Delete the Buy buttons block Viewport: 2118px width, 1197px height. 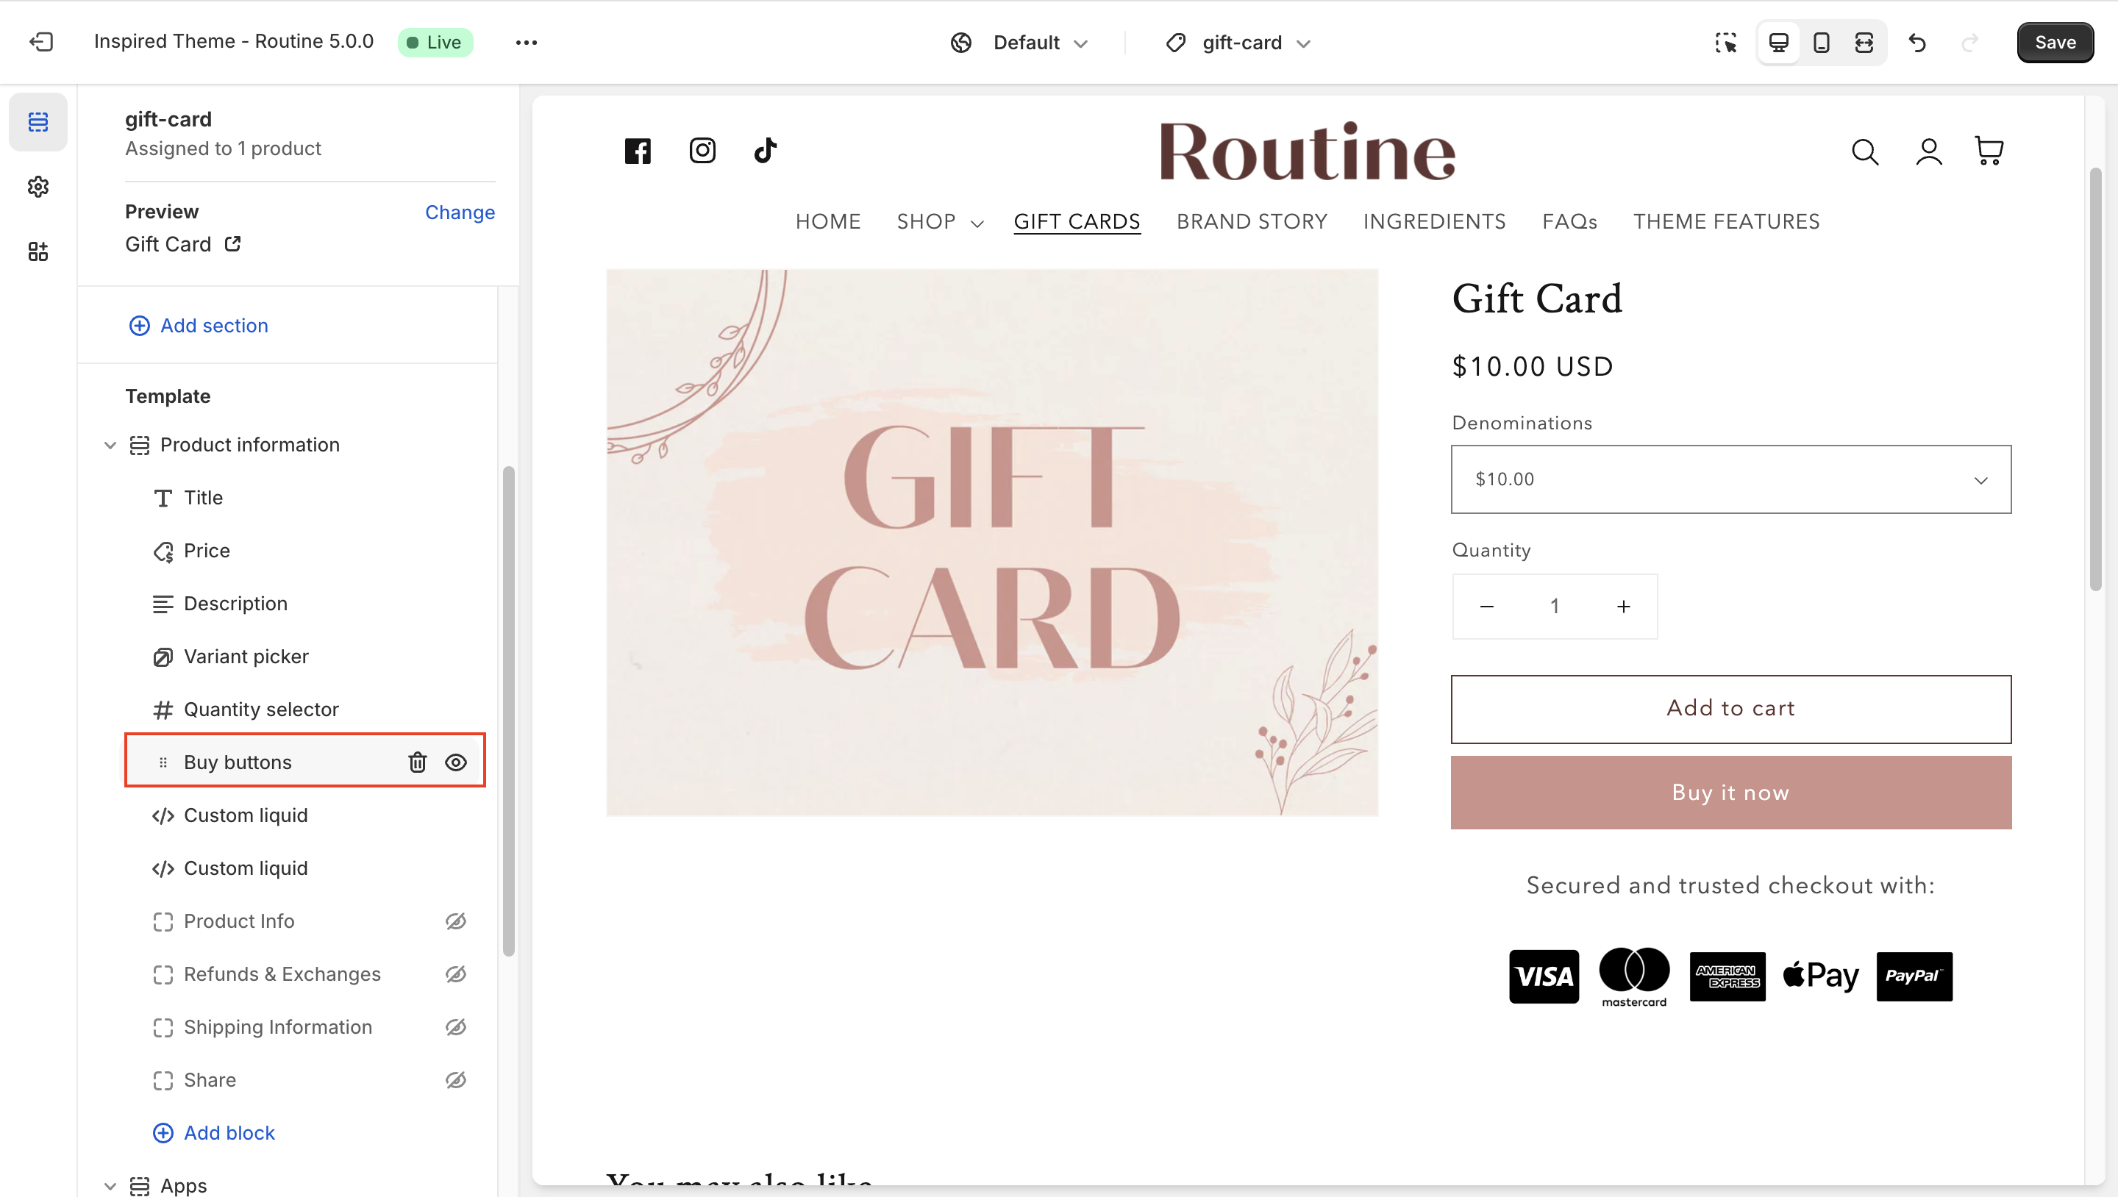coord(418,762)
